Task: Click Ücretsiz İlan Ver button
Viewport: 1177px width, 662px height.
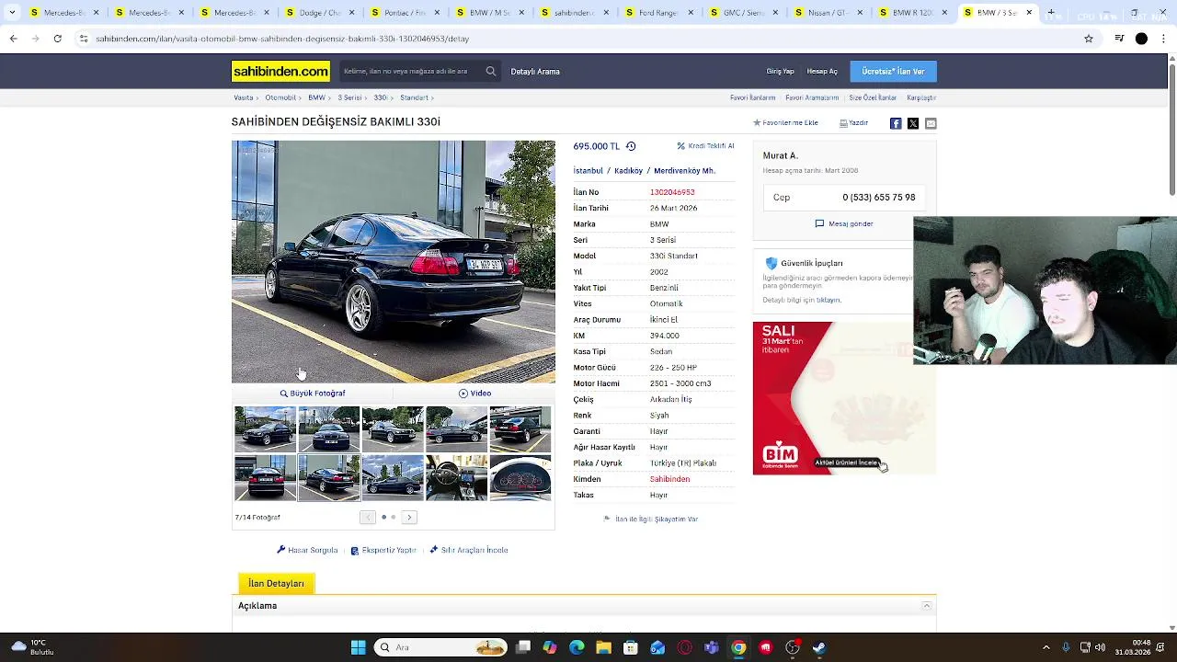Action: tap(893, 71)
